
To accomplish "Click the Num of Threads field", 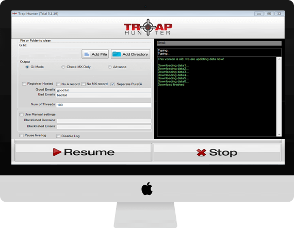I will (x=104, y=105).
